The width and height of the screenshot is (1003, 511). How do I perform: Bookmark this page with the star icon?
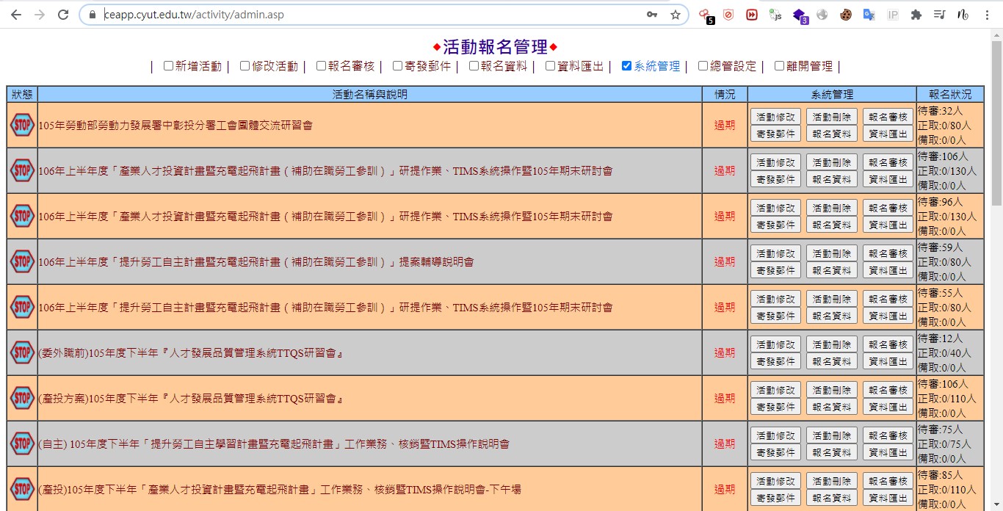[676, 15]
